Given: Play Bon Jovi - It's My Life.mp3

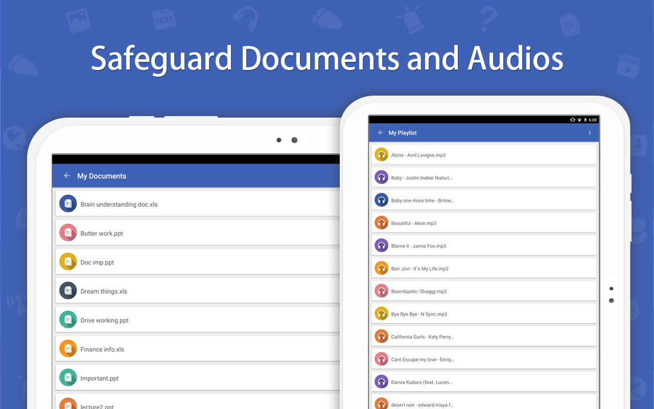Looking at the screenshot, I should (x=484, y=268).
